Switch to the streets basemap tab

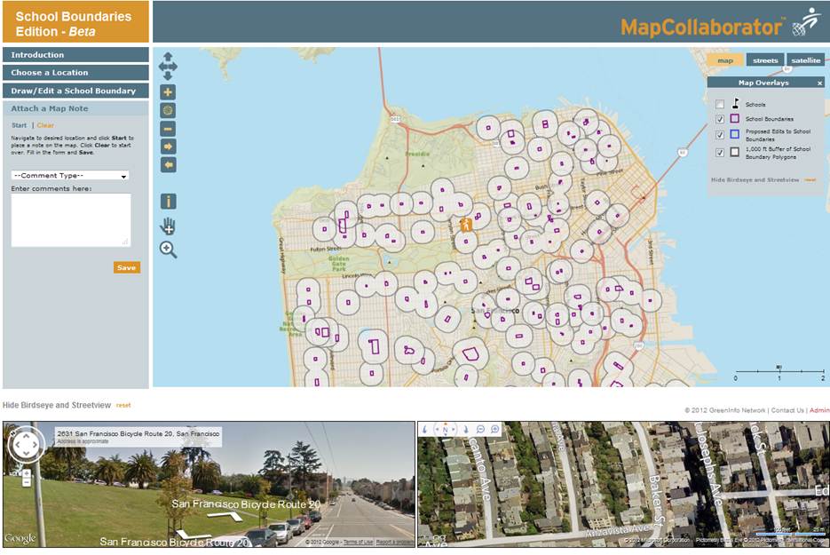pyautogui.click(x=765, y=60)
